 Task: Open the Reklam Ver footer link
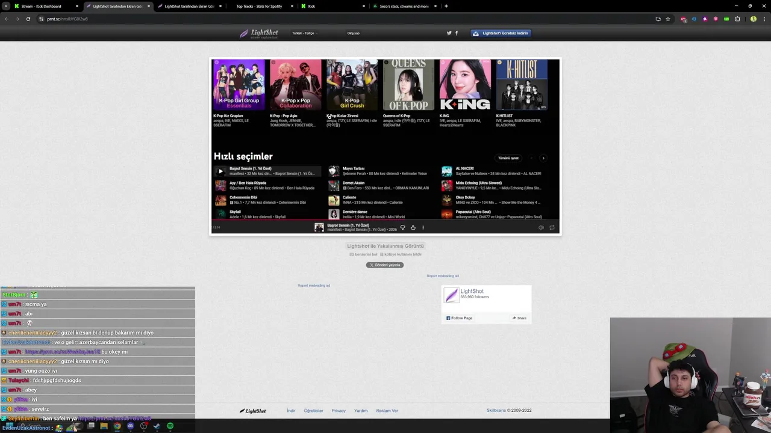tap(387, 411)
